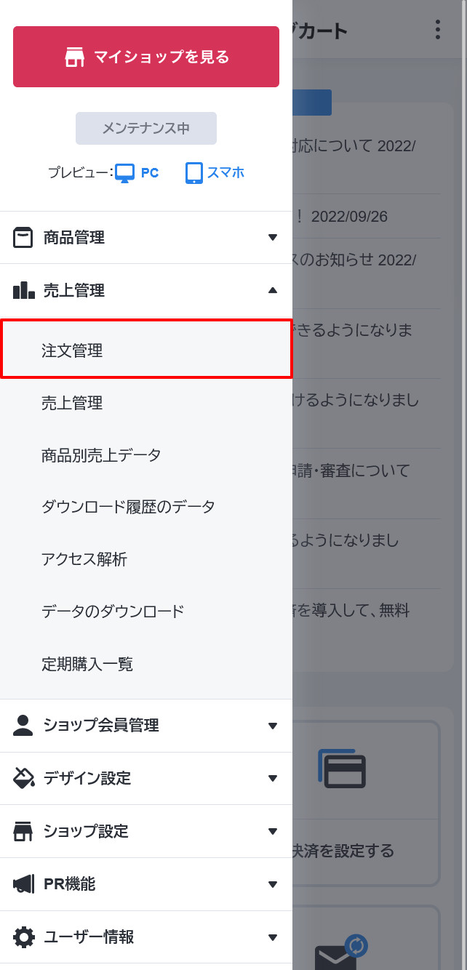Screen dimensions: 467x970
Task: Open 注文管理 menu item
Action: point(146,349)
